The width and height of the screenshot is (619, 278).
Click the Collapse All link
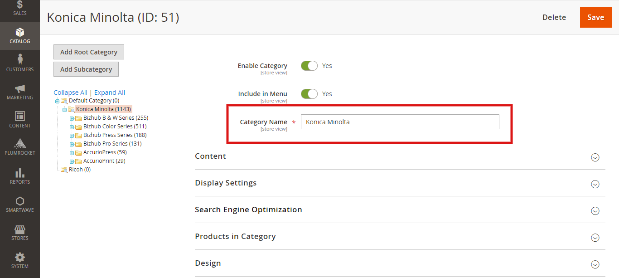(70, 93)
